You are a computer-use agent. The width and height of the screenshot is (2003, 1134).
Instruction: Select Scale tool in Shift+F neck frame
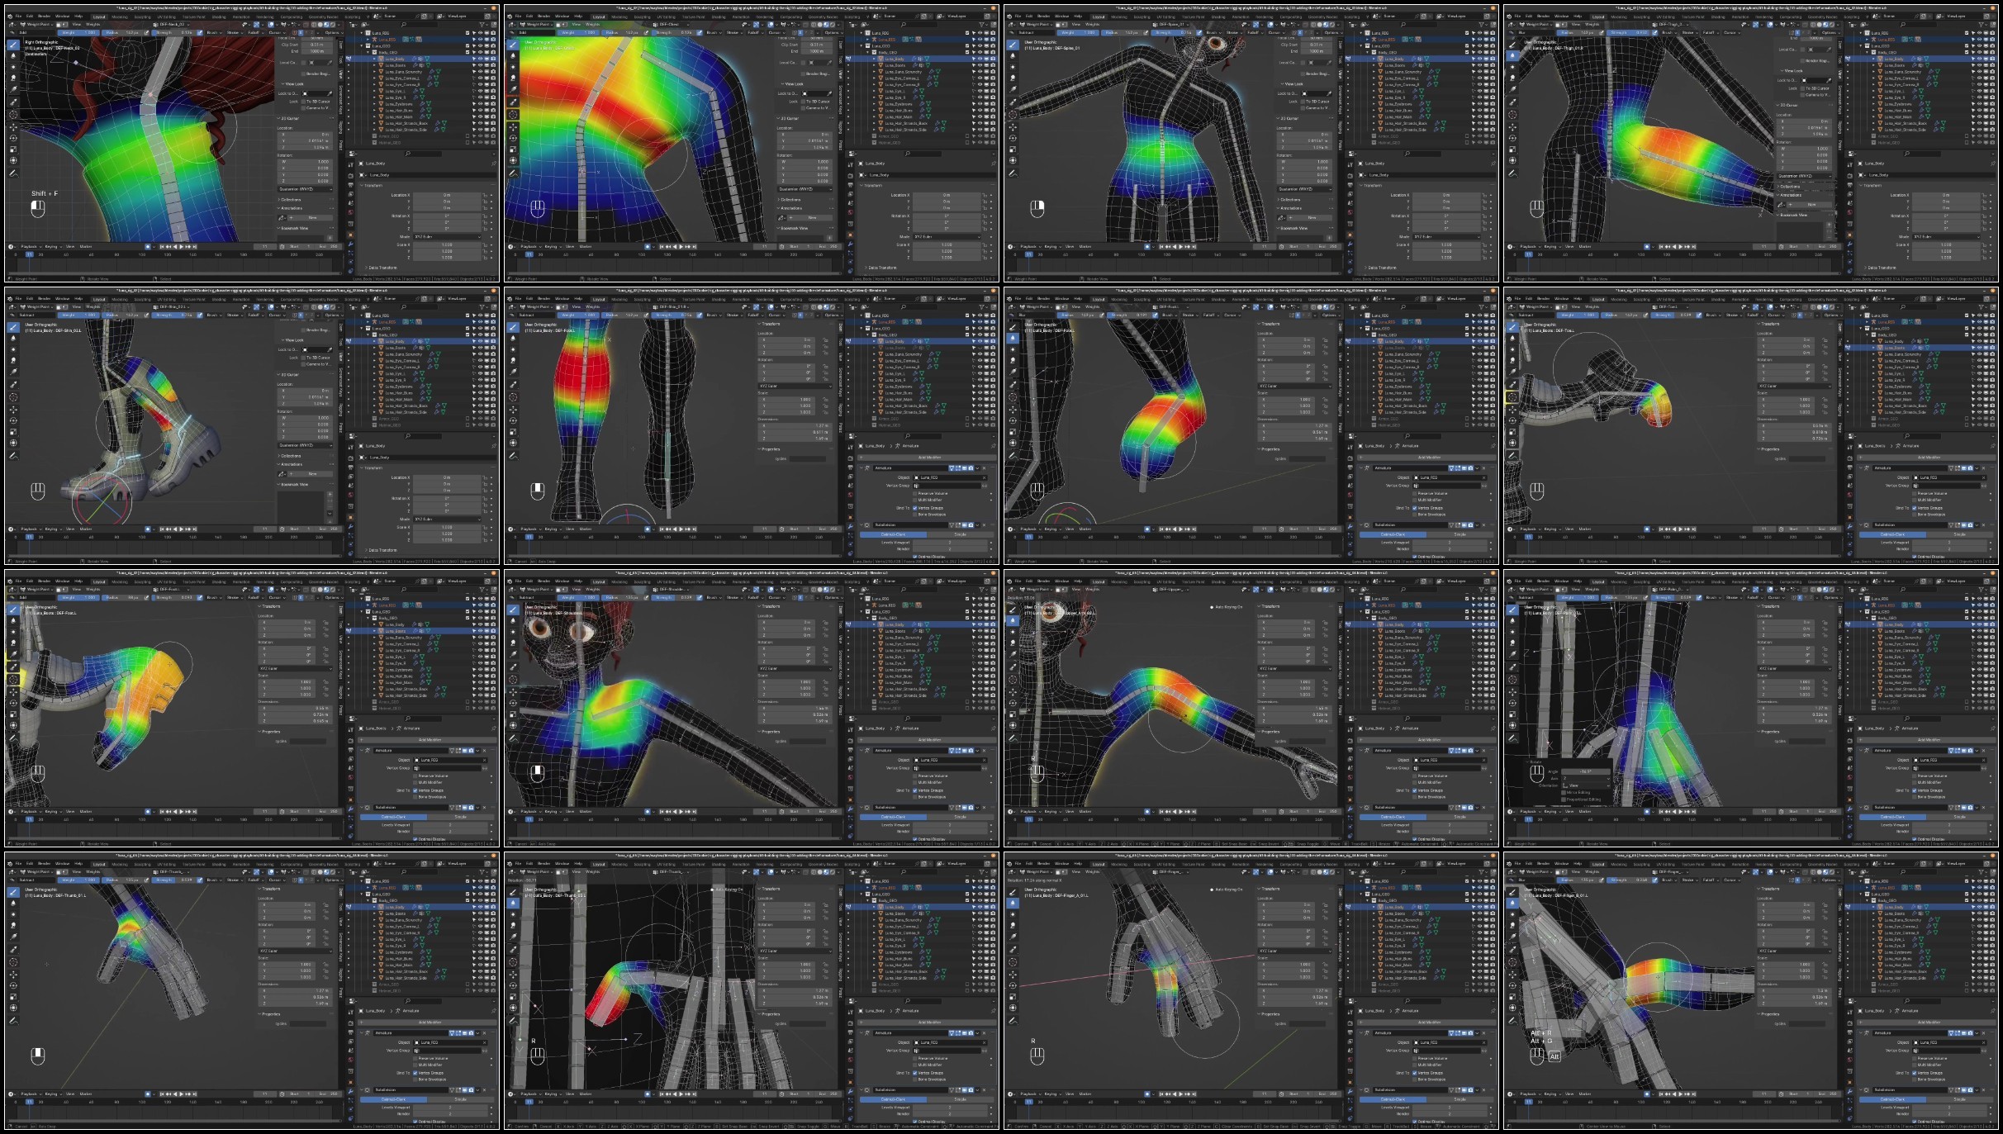coord(13,149)
